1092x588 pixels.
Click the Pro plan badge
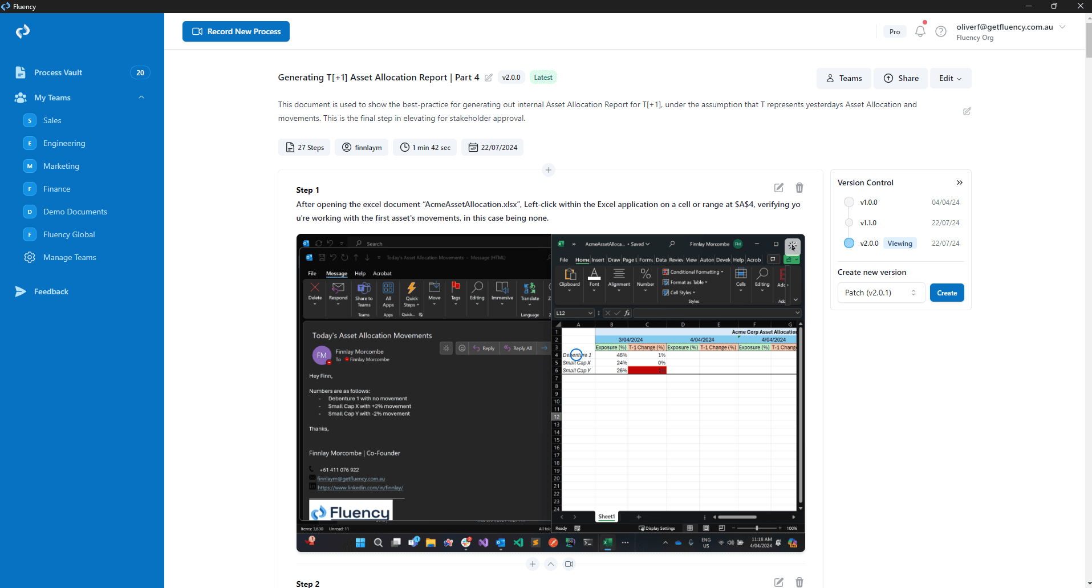click(x=895, y=31)
